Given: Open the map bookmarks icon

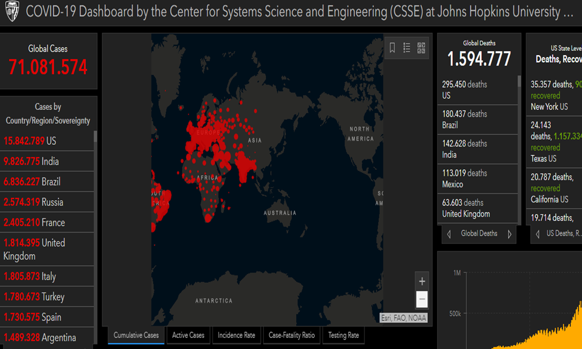Looking at the screenshot, I should 392,48.
